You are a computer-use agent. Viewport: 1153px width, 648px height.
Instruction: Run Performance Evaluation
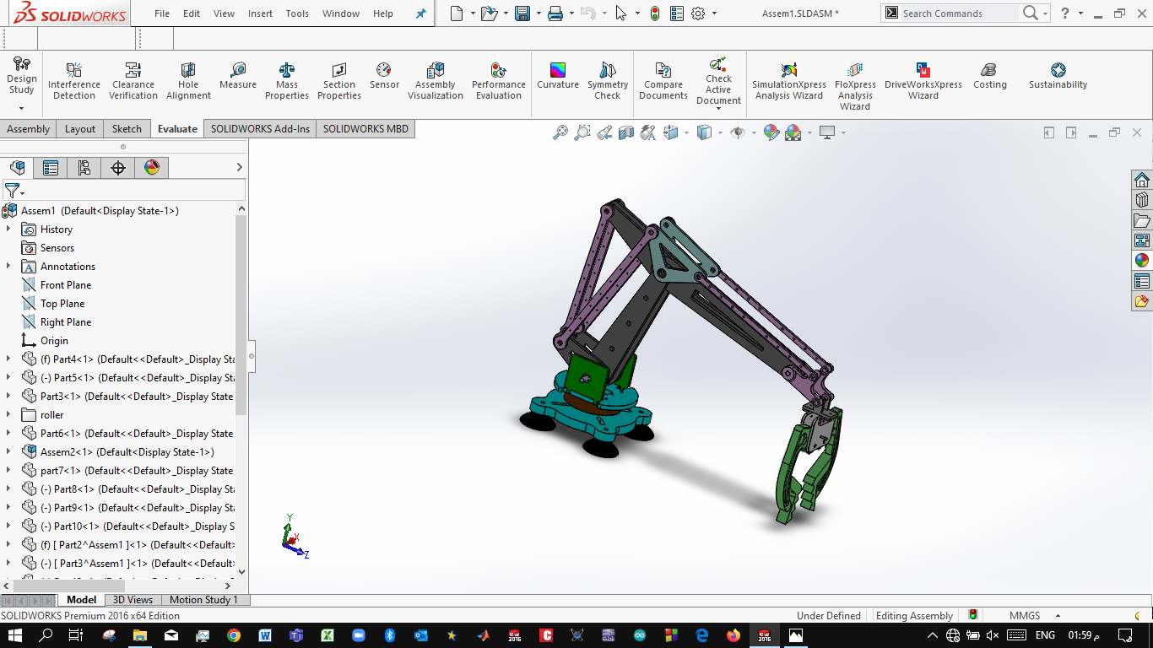[499, 81]
